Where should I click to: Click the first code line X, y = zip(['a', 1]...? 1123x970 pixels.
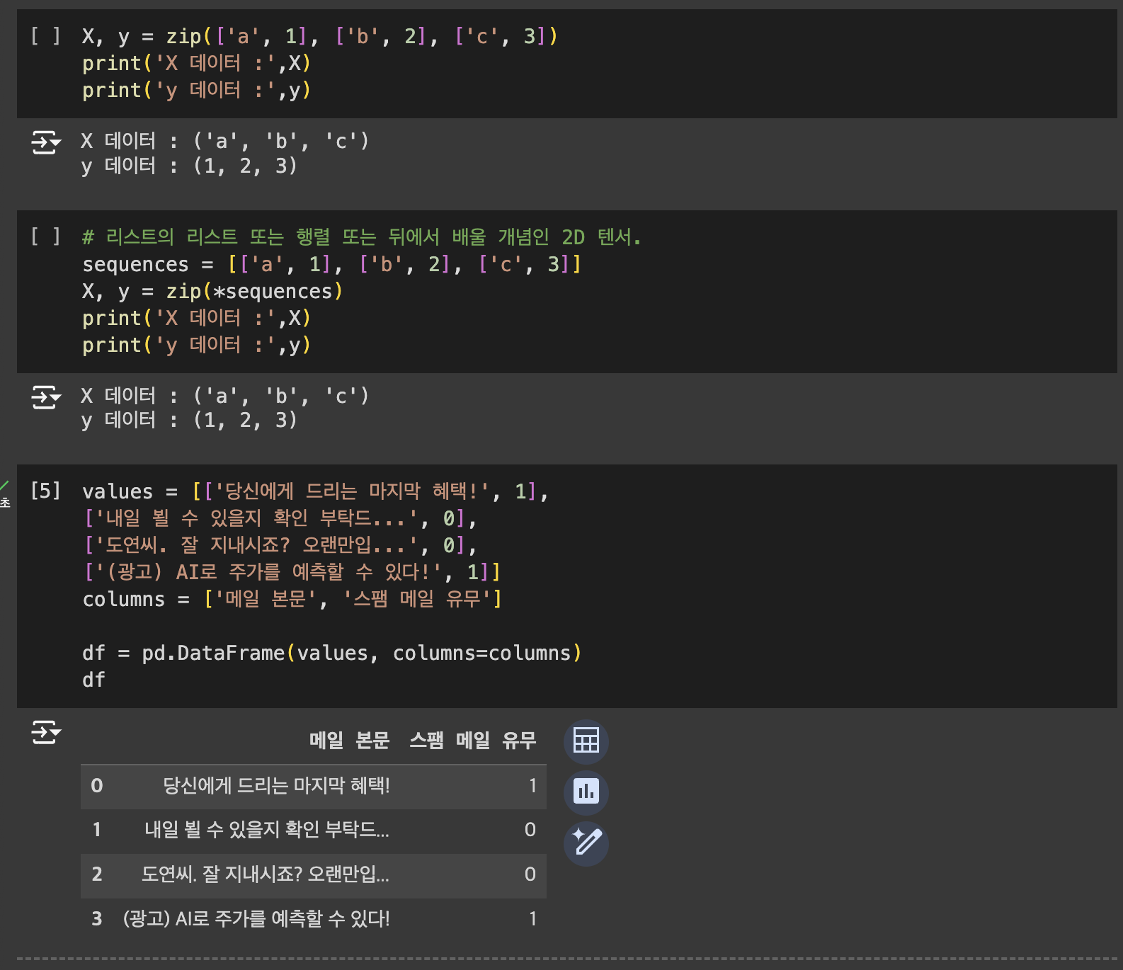(x=319, y=36)
